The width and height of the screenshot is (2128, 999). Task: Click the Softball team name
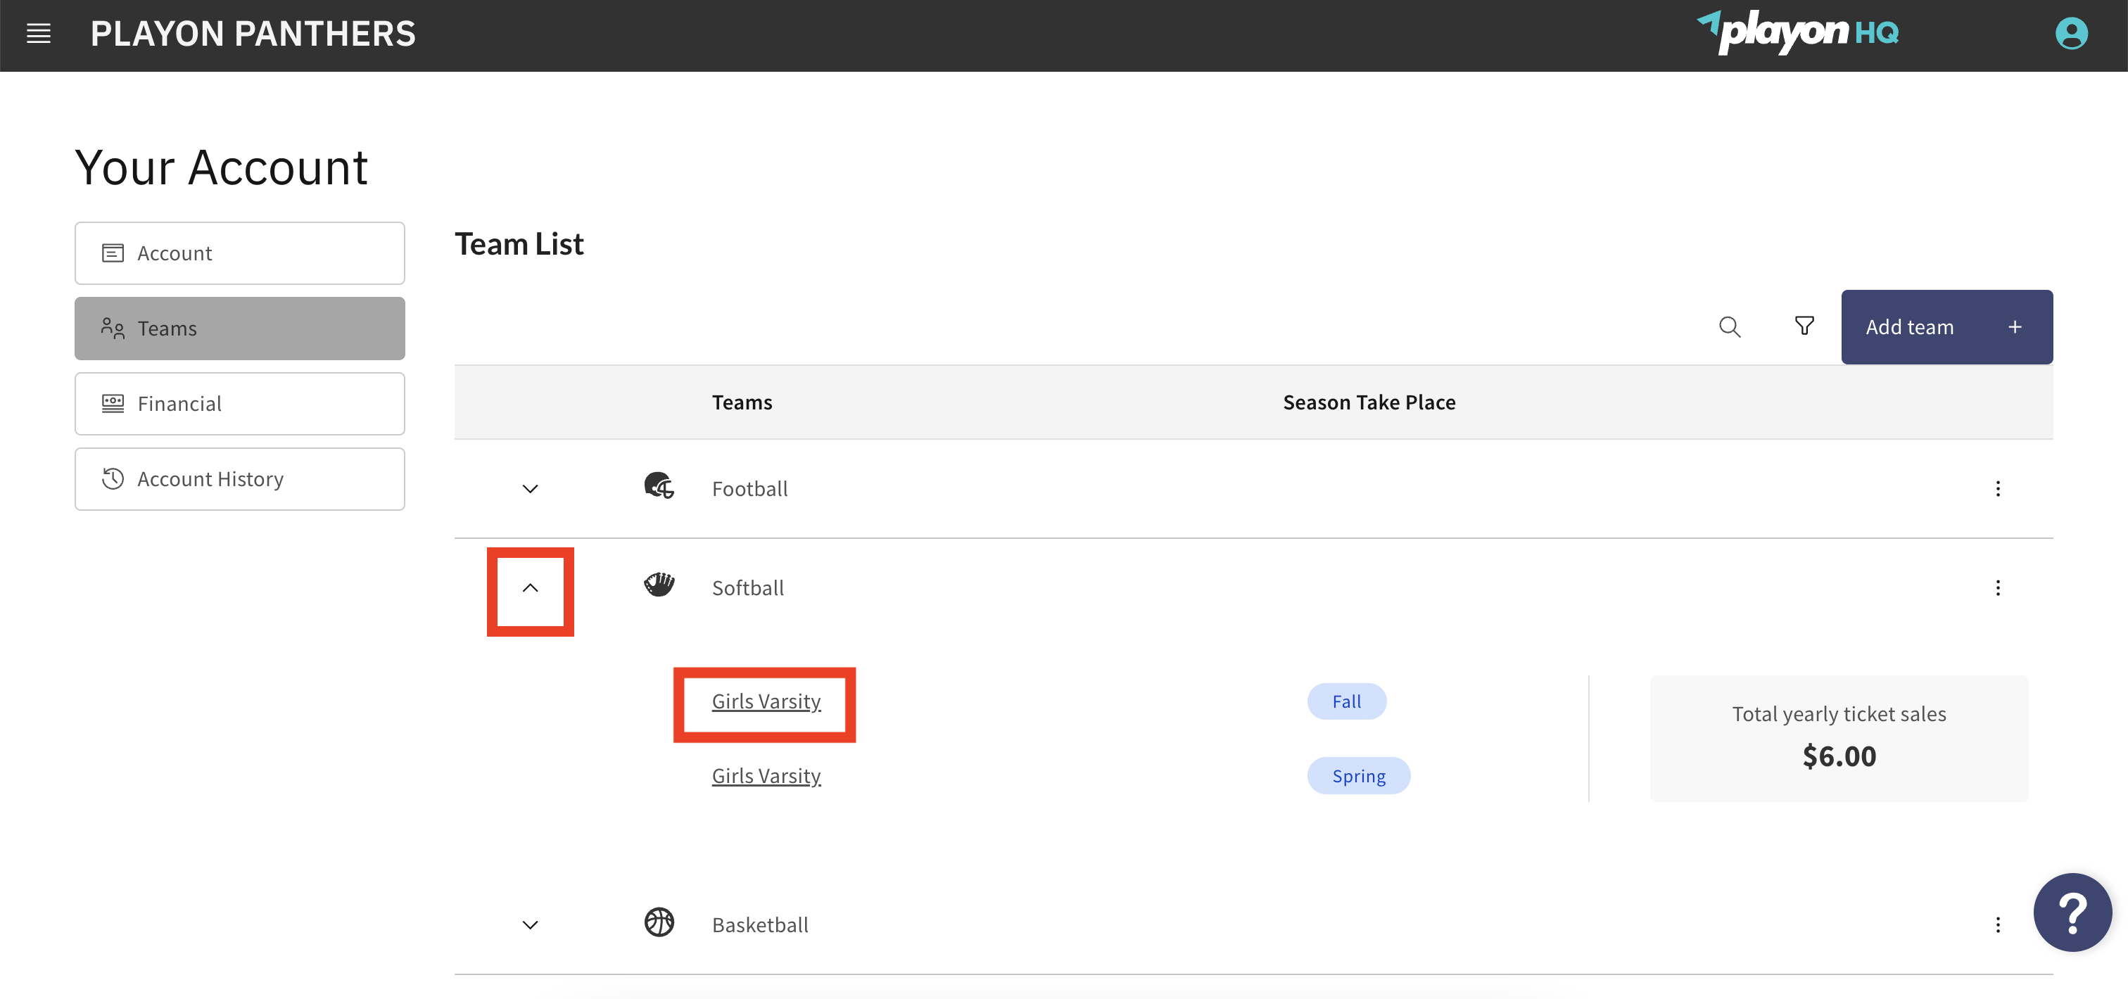(x=747, y=588)
